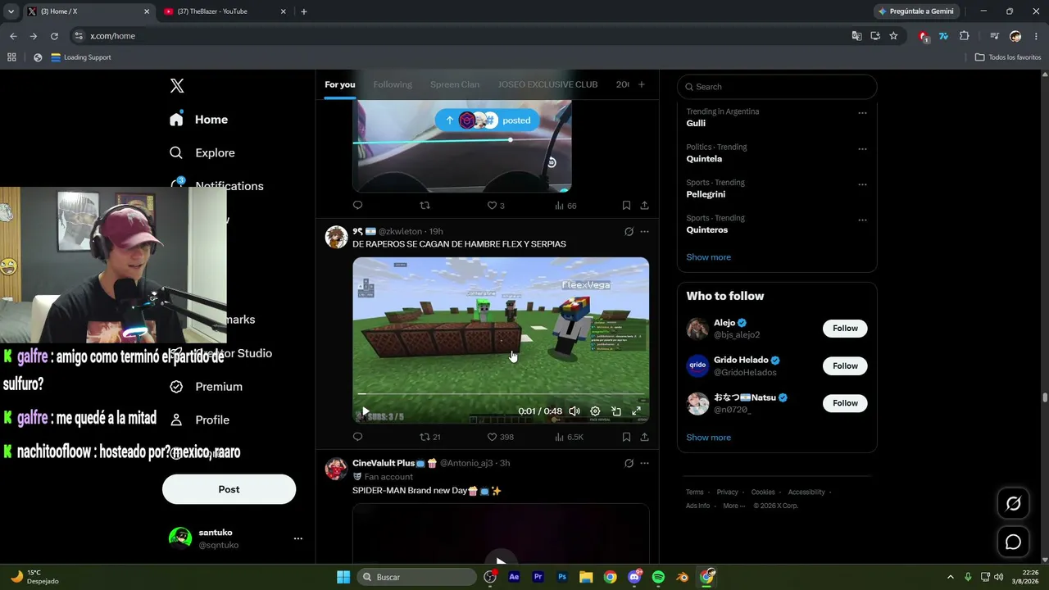Image resolution: width=1049 pixels, height=590 pixels.
Task: View analytics of post with 6.5K views
Action: point(569,438)
